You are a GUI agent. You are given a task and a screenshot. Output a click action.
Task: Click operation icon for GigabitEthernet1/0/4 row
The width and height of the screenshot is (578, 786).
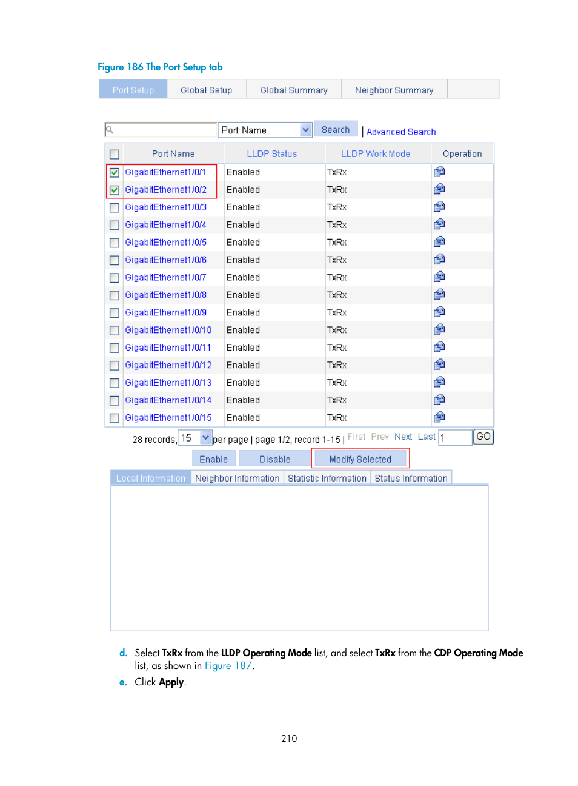tap(439, 224)
